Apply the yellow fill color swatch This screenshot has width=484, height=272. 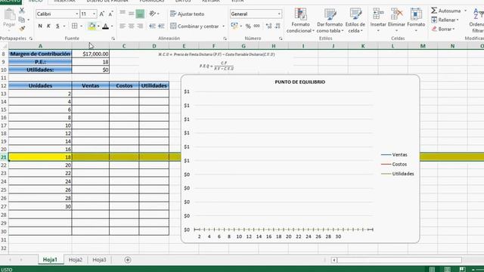click(x=92, y=26)
